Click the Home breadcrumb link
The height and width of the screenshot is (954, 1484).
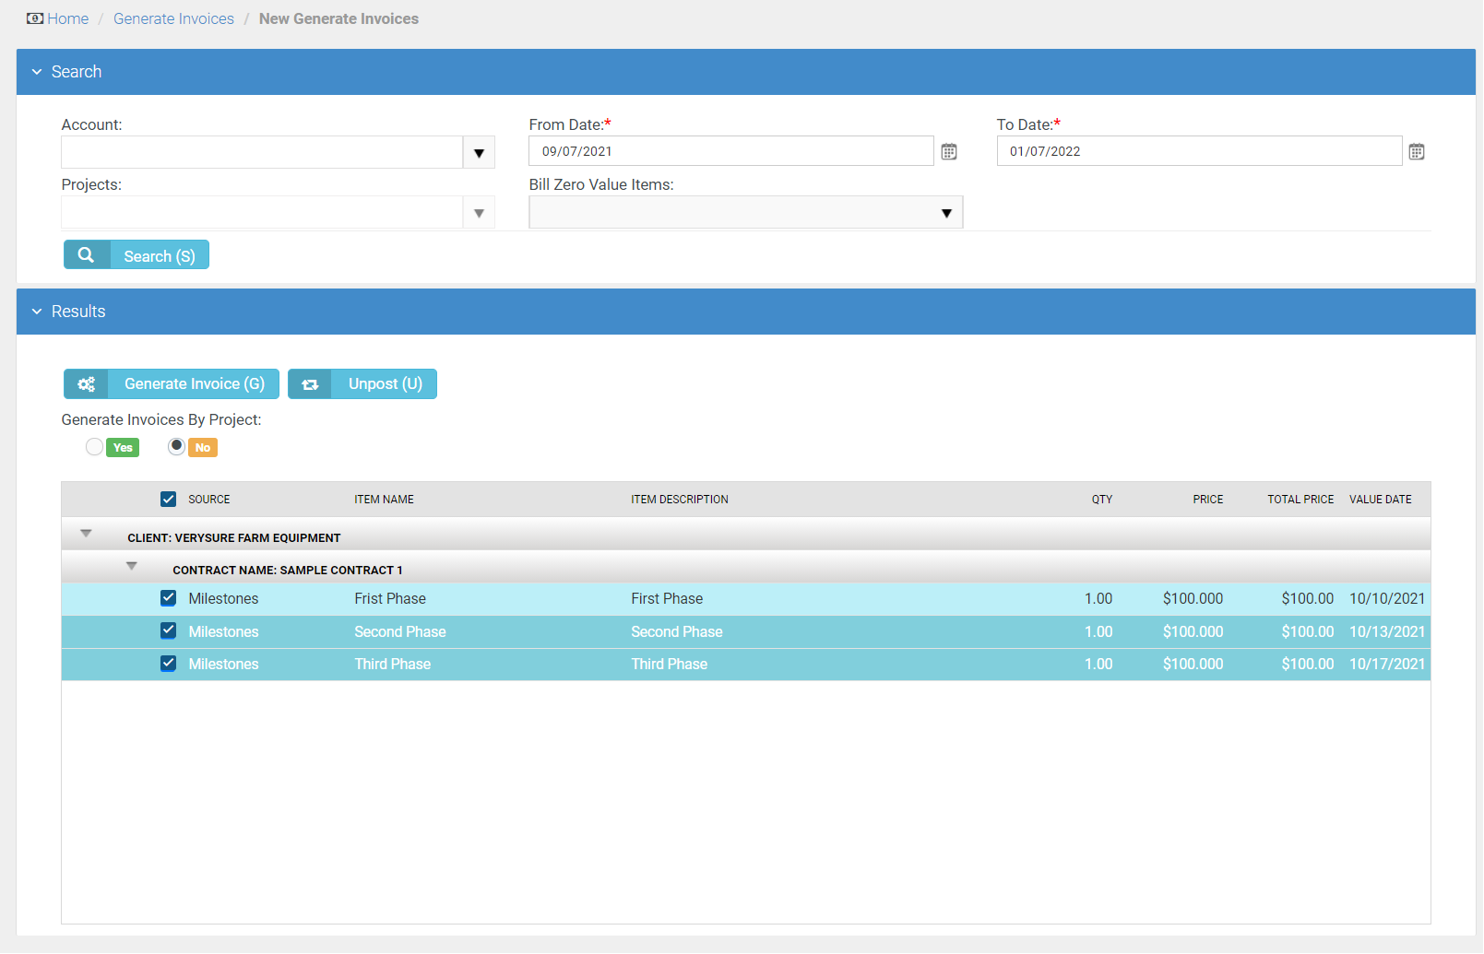(x=67, y=18)
